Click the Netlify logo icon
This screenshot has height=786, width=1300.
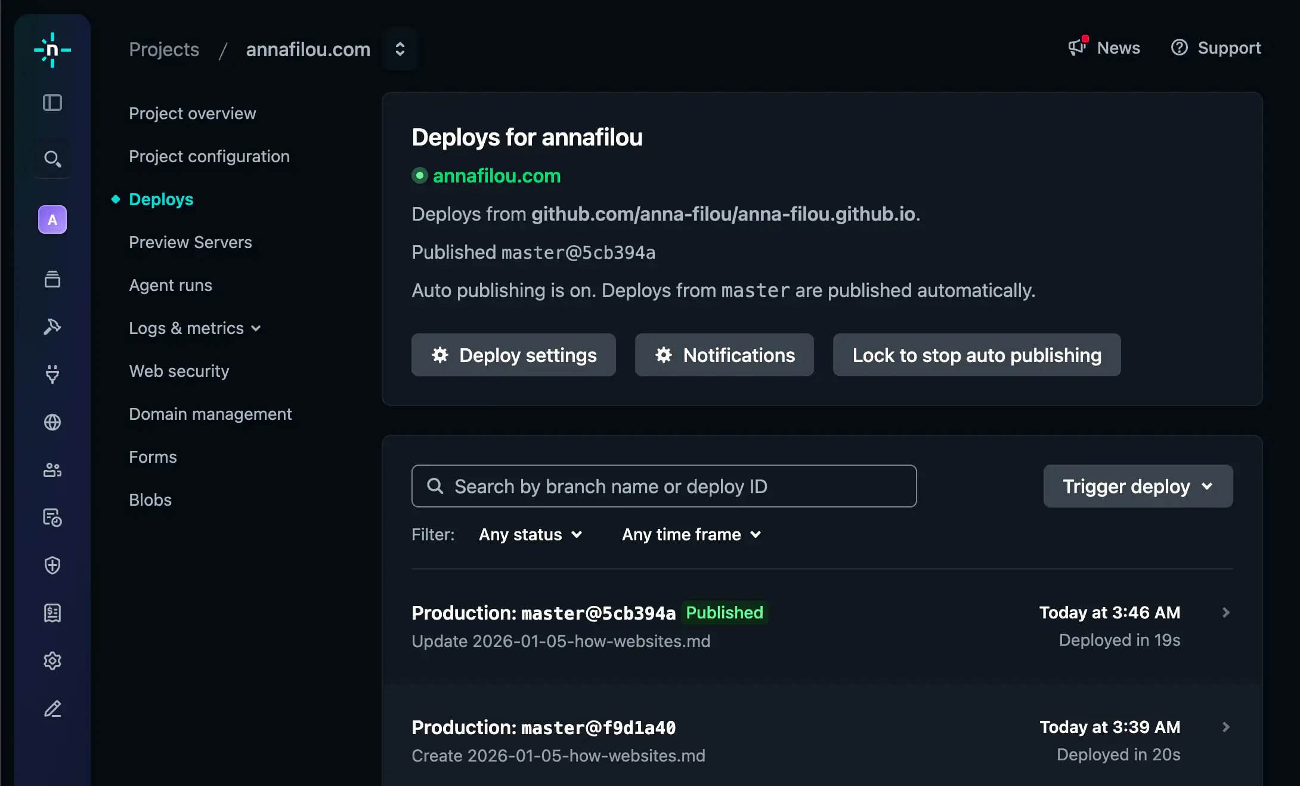coord(52,50)
